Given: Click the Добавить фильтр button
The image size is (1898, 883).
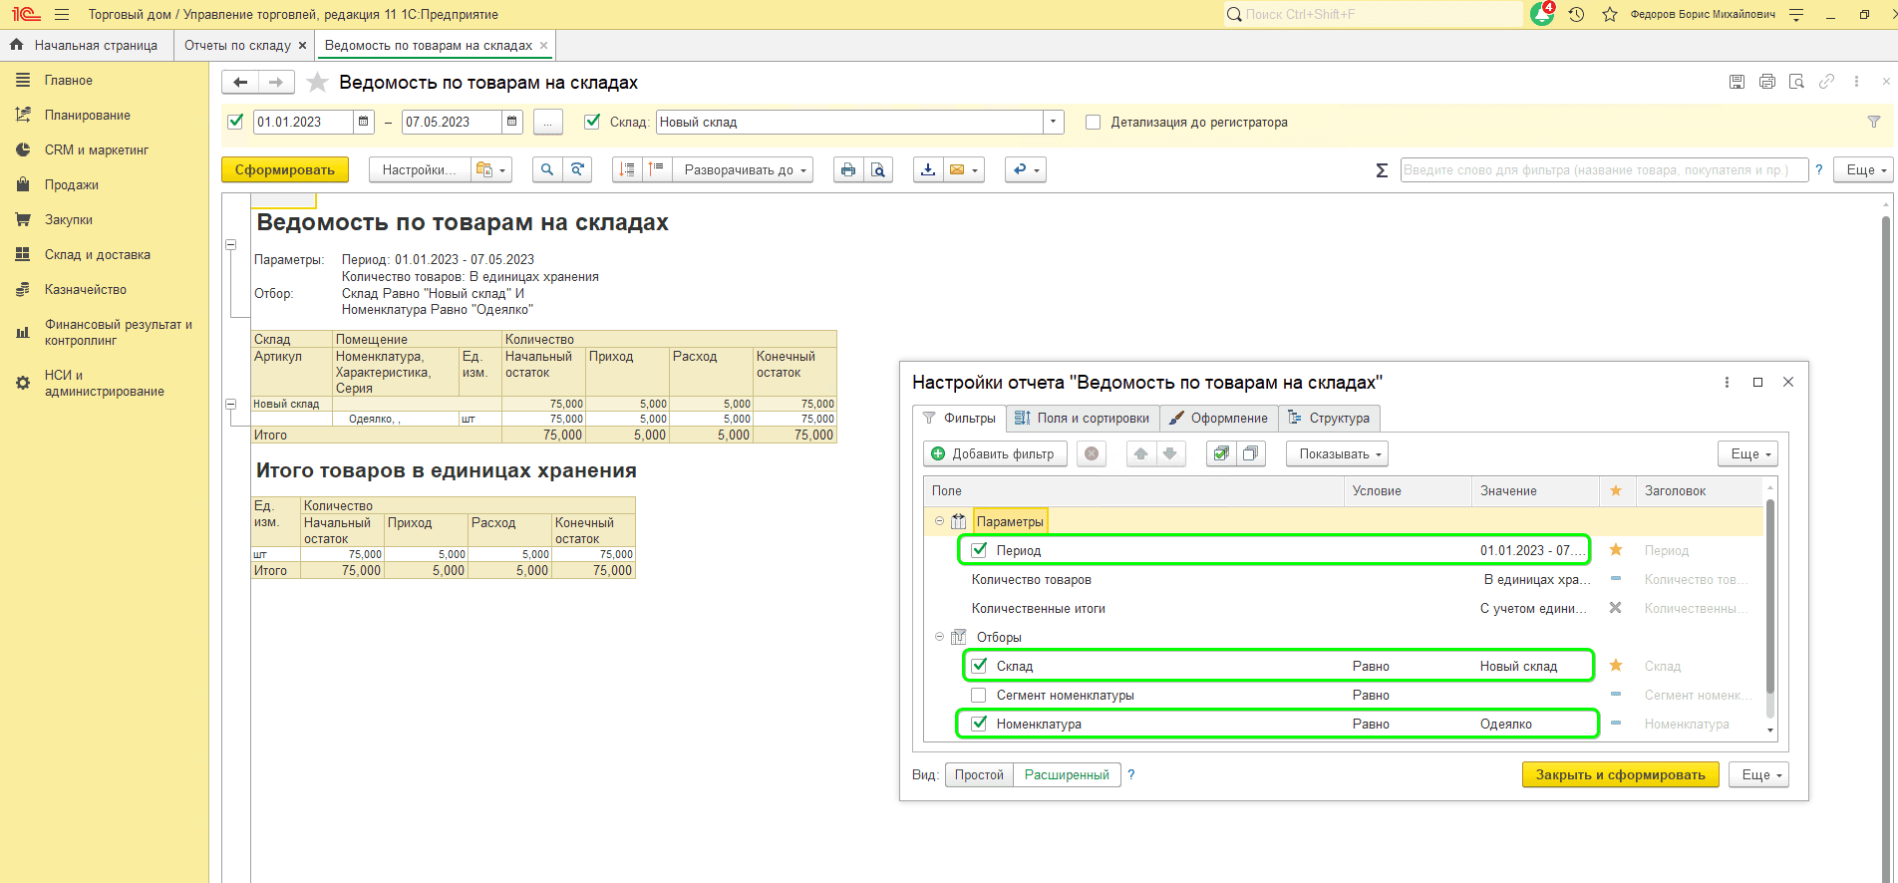Looking at the screenshot, I should click(994, 454).
